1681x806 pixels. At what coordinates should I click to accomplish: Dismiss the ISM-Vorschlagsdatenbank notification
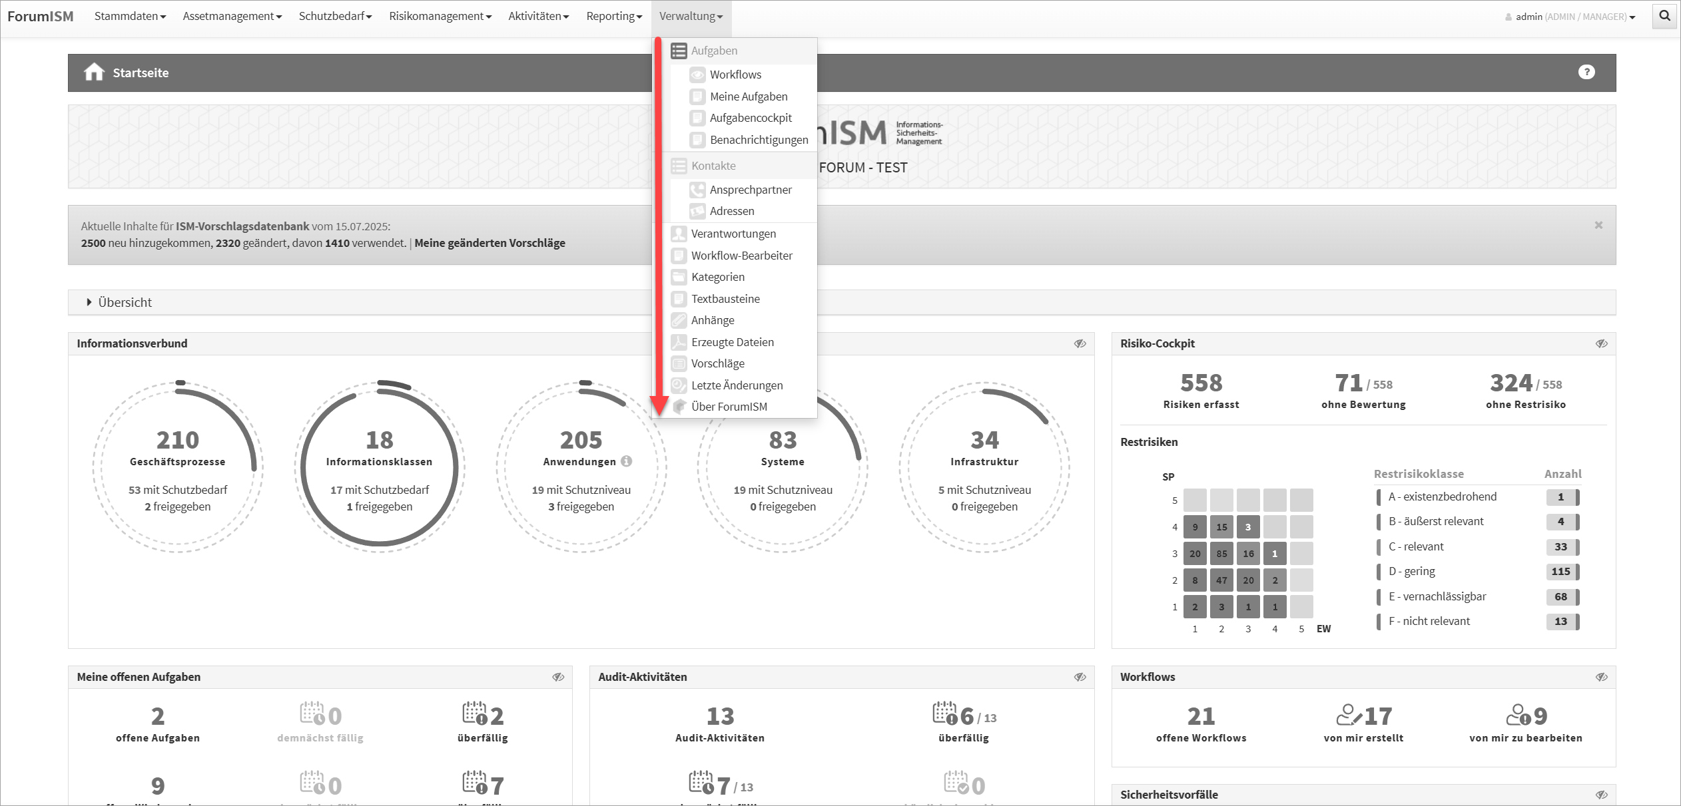point(1598,225)
